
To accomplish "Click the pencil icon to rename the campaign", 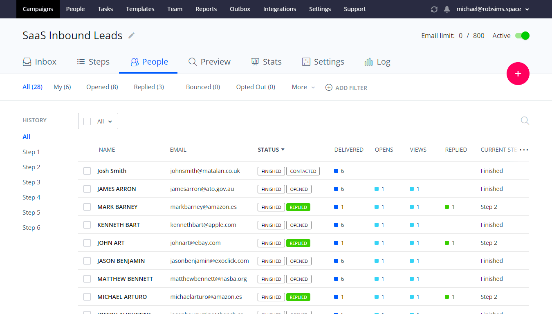I will tap(131, 36).
